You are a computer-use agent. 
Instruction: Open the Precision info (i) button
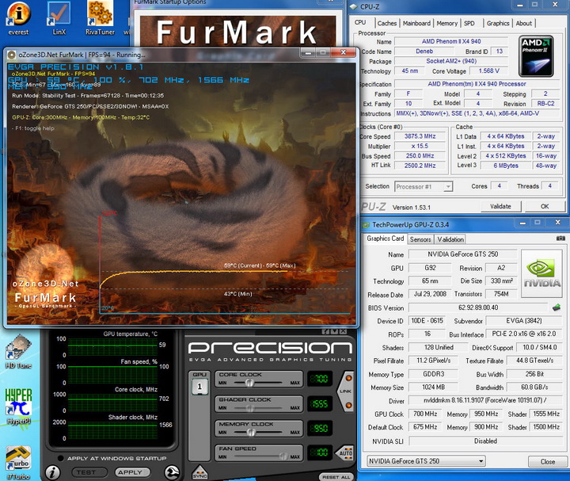coord(53,472)
